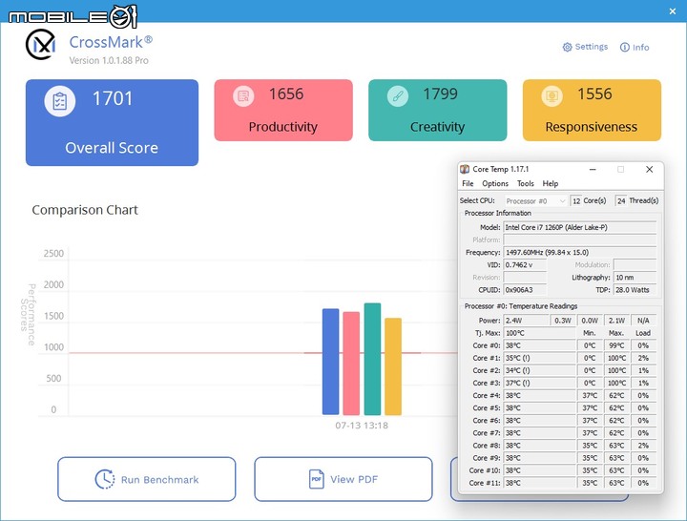Viewport: 687px width, 521px height.
Task: Click the blue overall score chart bar
Action: [x=331, y=362]
